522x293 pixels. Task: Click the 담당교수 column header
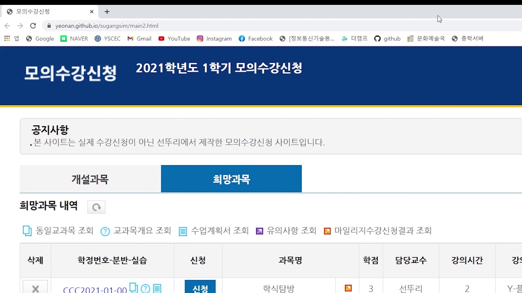[411, 260]
